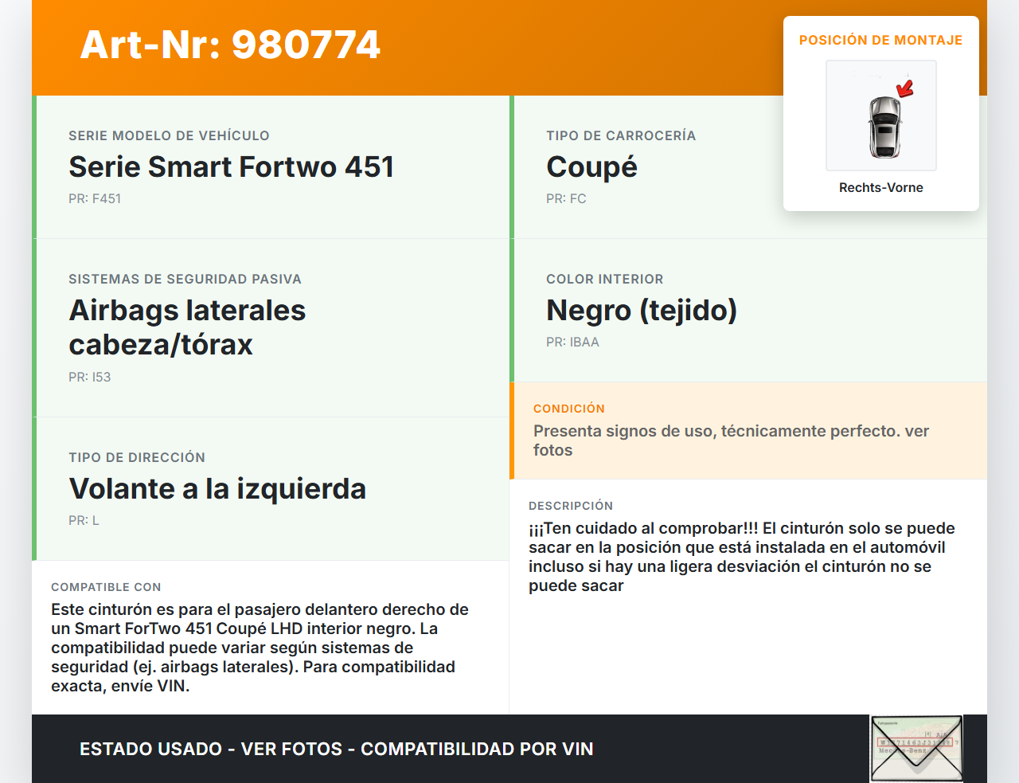This screenshot has height=783, width=1019.
Task: Click the 'PR: F451' code
Action: tap(95, 198)
